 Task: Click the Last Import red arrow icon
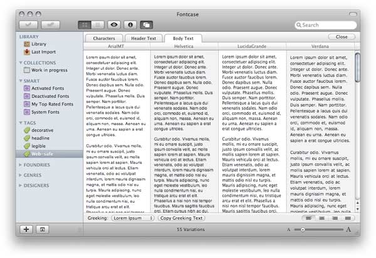click(x=27, y=52)
